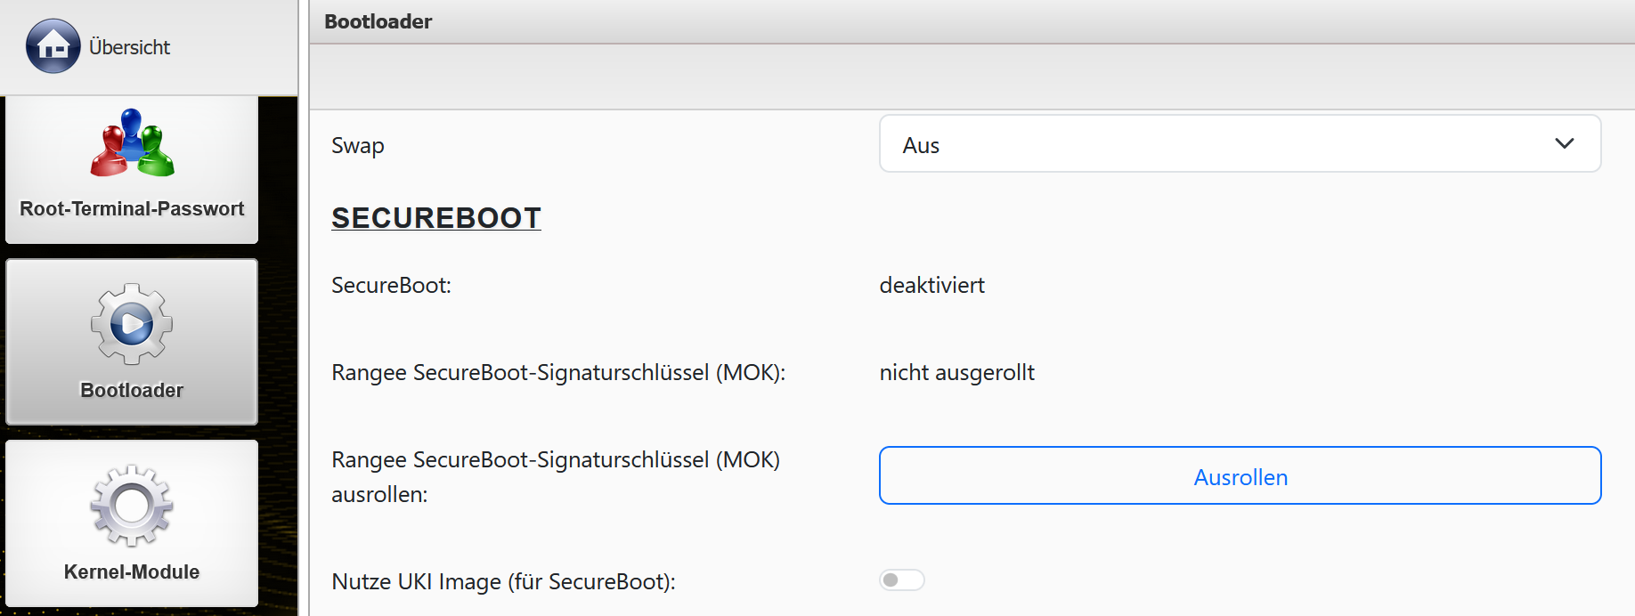Click the Rangee SecureBoot-Signaturschlüssel (MOK): status label
Screen dimensions: 1635x616
click(558, 372)
